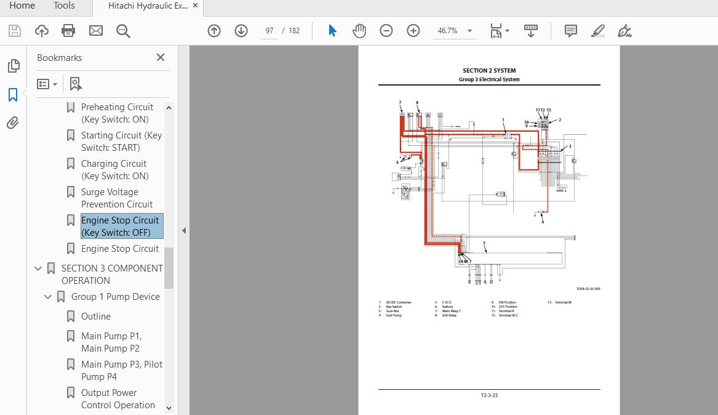Image resolution: width=718 pixels, height=415 pixels.
Task: Switch to the Home tab
Action: 22,6
